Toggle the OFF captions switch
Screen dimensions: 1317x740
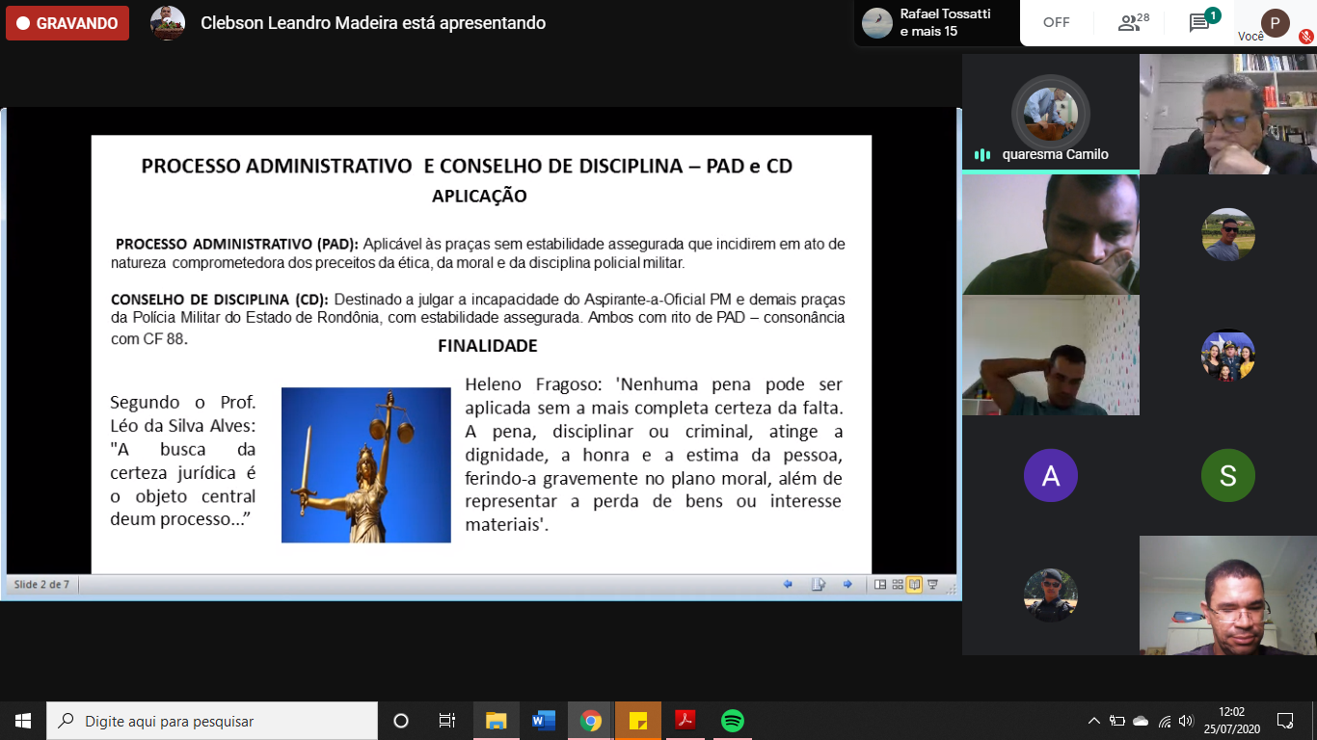(1057, 23)
